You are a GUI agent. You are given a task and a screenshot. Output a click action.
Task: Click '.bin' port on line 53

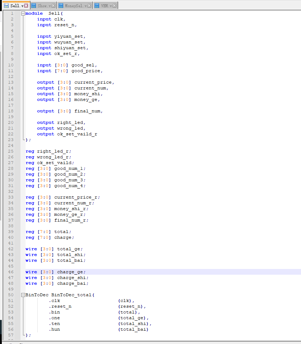pos(54,312)
